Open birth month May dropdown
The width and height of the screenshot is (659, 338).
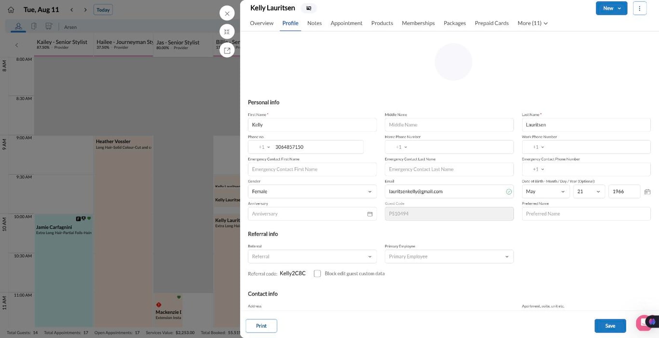click(x=546, y=191)
